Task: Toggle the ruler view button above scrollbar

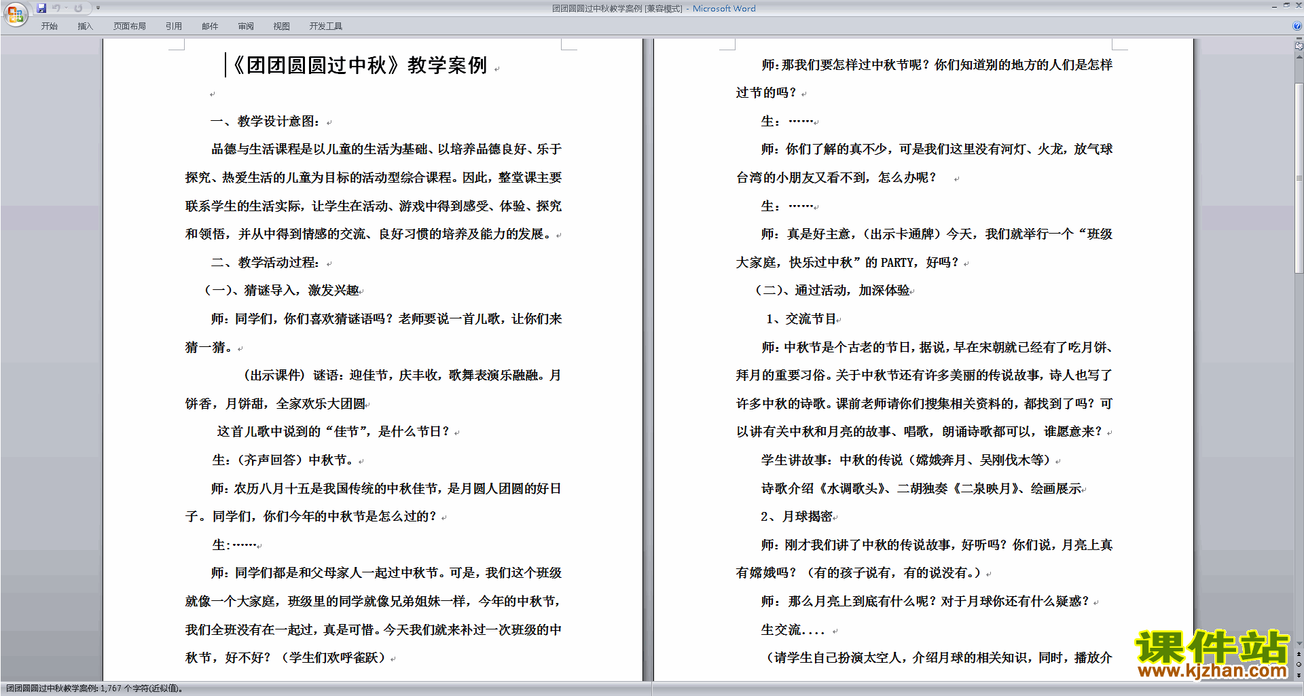Action: tap(1299, 47)
